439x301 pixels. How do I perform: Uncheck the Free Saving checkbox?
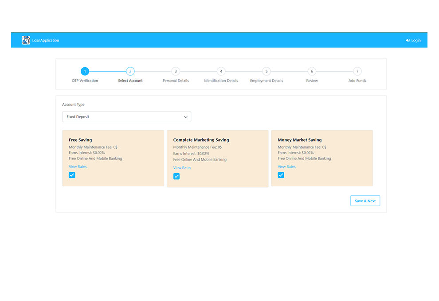click(x=72, y=175)
